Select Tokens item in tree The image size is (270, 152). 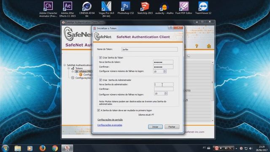[x=79, y=68]
